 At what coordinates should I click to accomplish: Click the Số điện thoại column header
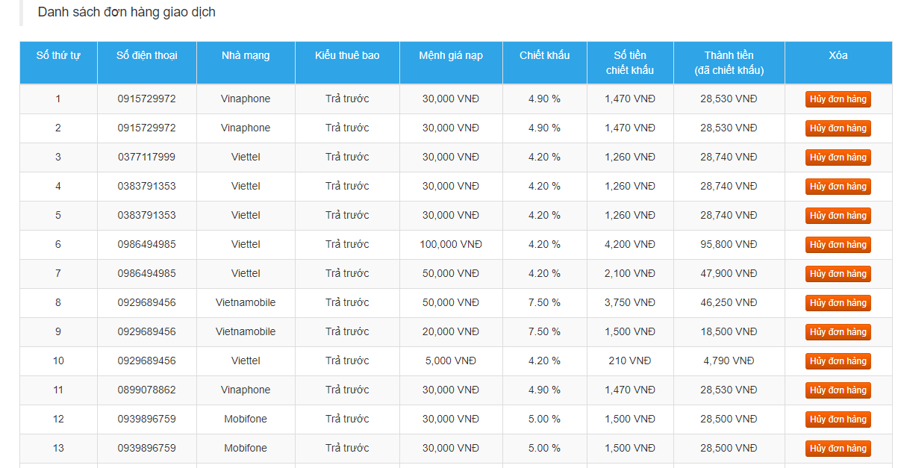147,56
